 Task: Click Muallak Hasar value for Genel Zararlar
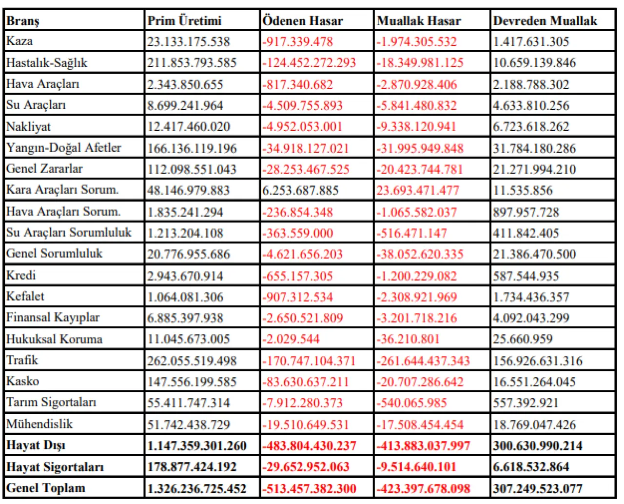coord(420,169)
